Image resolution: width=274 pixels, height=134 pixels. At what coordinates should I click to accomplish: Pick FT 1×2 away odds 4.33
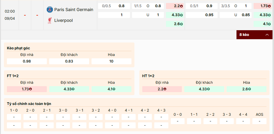[69, 89]
